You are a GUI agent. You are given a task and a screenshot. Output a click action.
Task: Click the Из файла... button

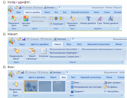click(111, 87)
